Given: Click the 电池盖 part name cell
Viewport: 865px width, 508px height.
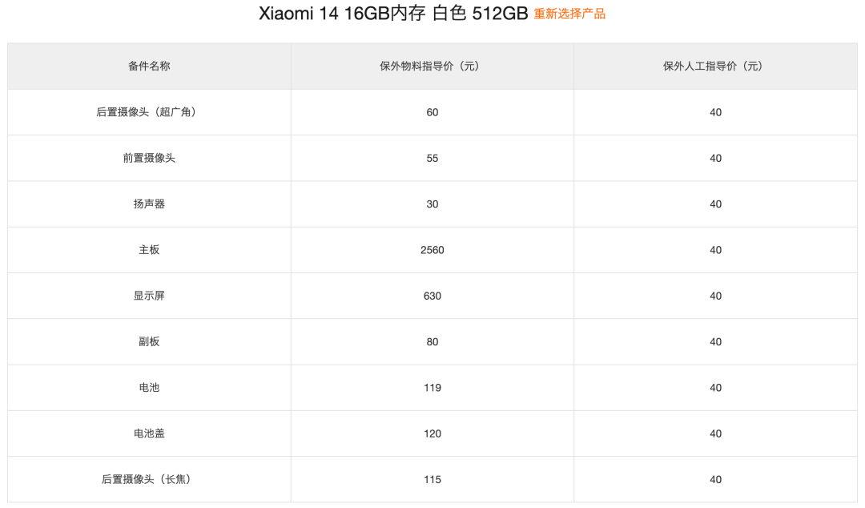Looking at the screenshot, I should pos(149,433).
